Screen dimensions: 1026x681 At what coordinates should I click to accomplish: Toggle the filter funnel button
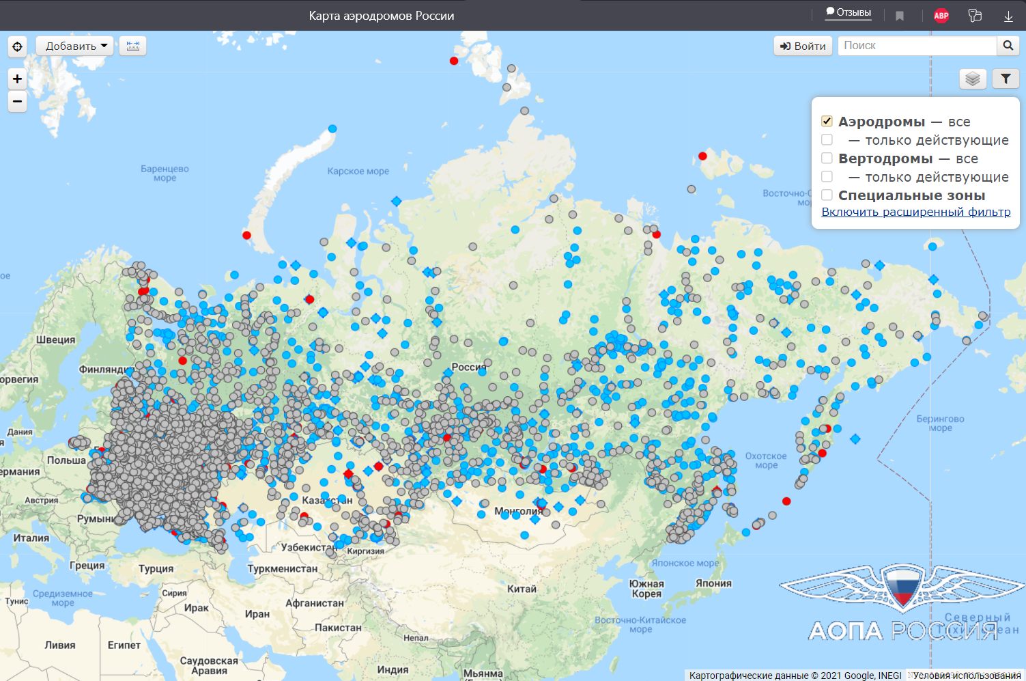coord(1006,79)
